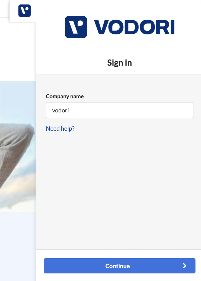Image resolution: width=201 pixels, height=281 pixels.
Task: Click the VODORI wordmark text
Action: (134, 27)
